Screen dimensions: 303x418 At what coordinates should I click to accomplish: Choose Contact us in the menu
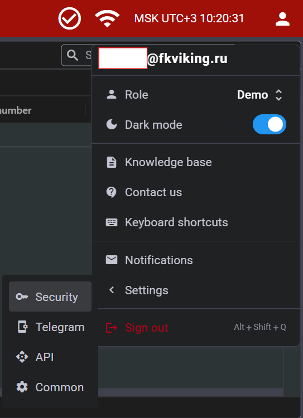pos(195,192)
